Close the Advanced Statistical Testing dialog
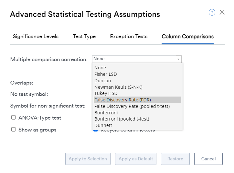 (222, 13)
